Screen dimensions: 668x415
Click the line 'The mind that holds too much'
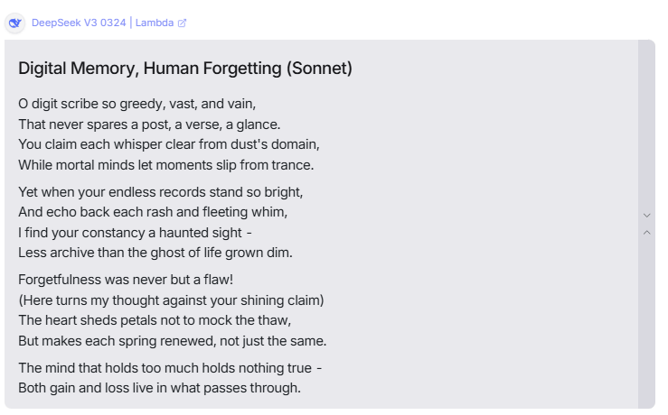pyautogui.click(x=170, y=368)
